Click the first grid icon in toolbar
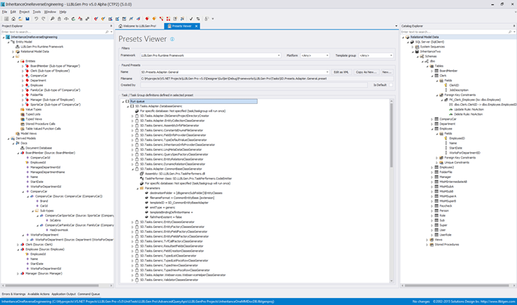Image resolution: width=517 pixels, height=305 pixels. pos(6,19)
